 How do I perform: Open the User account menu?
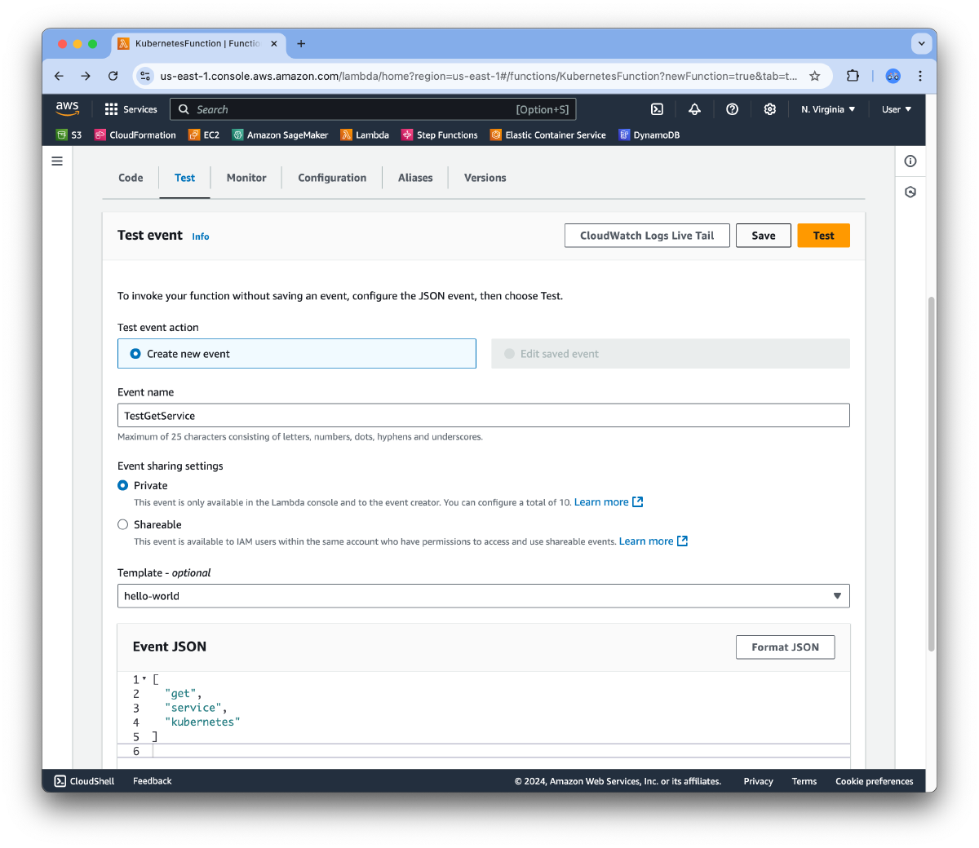pyautogui.click(x=897, y=109)
